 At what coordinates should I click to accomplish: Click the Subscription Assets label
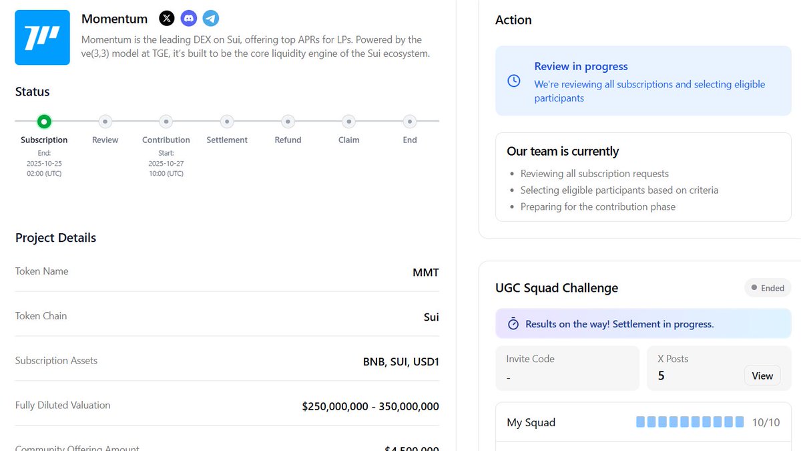tap(56, 361)
